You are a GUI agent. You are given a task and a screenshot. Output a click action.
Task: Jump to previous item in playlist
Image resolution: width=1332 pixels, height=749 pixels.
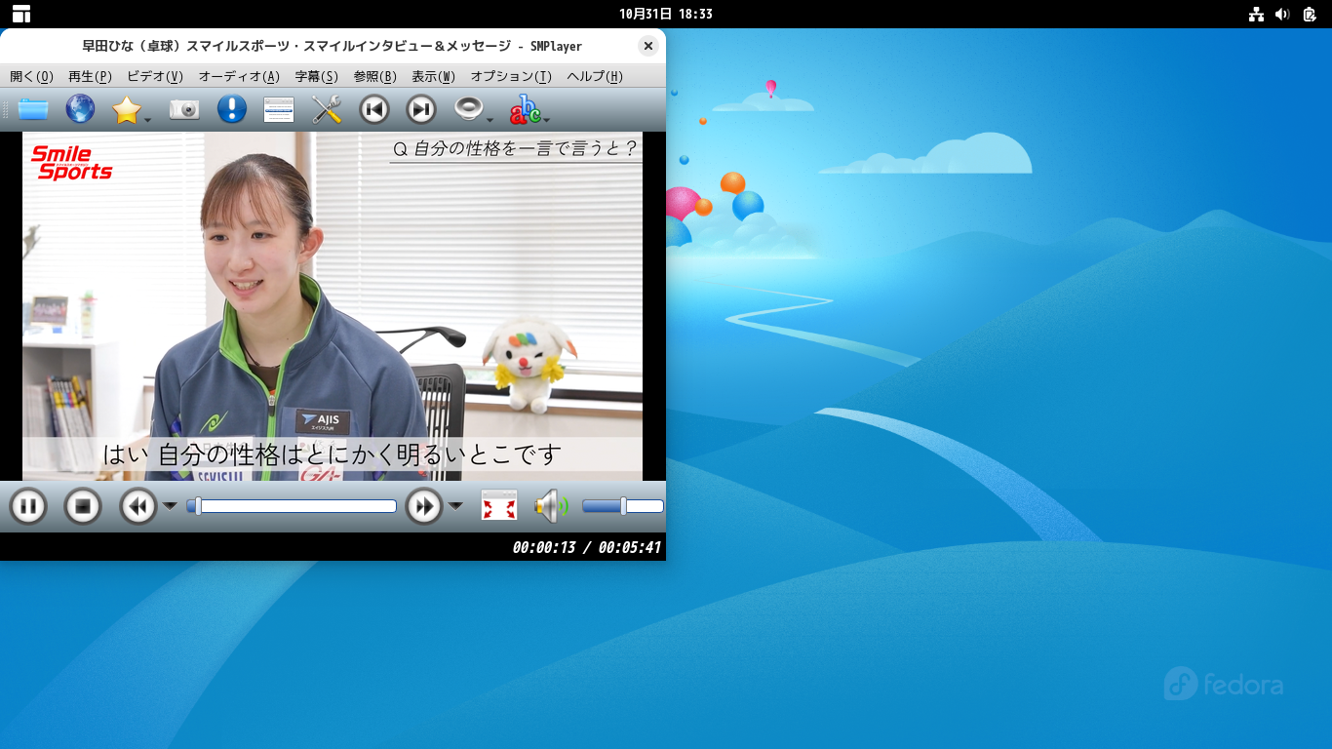click(x=374, y=109)
